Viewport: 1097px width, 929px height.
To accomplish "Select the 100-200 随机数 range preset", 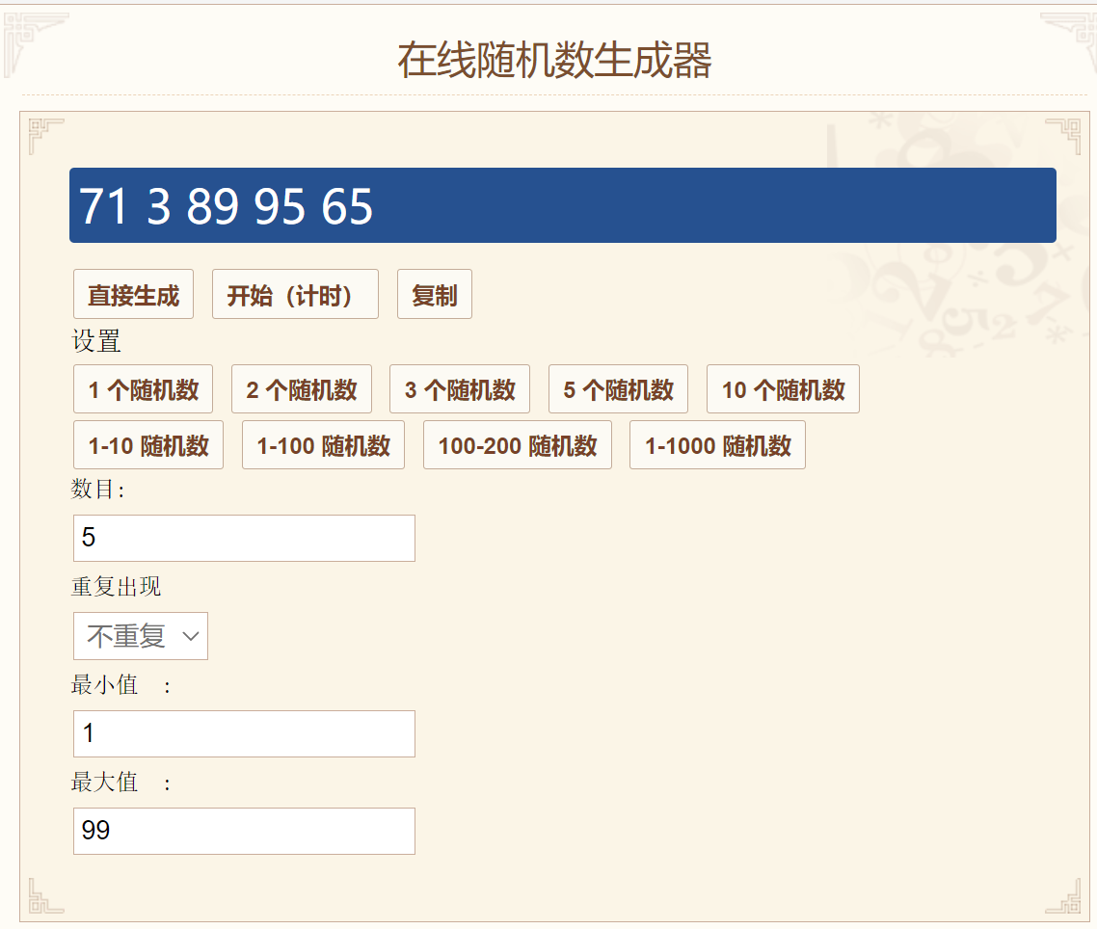I will [517, 445].
